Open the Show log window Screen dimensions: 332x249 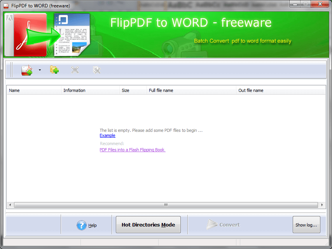click(306, 225)
